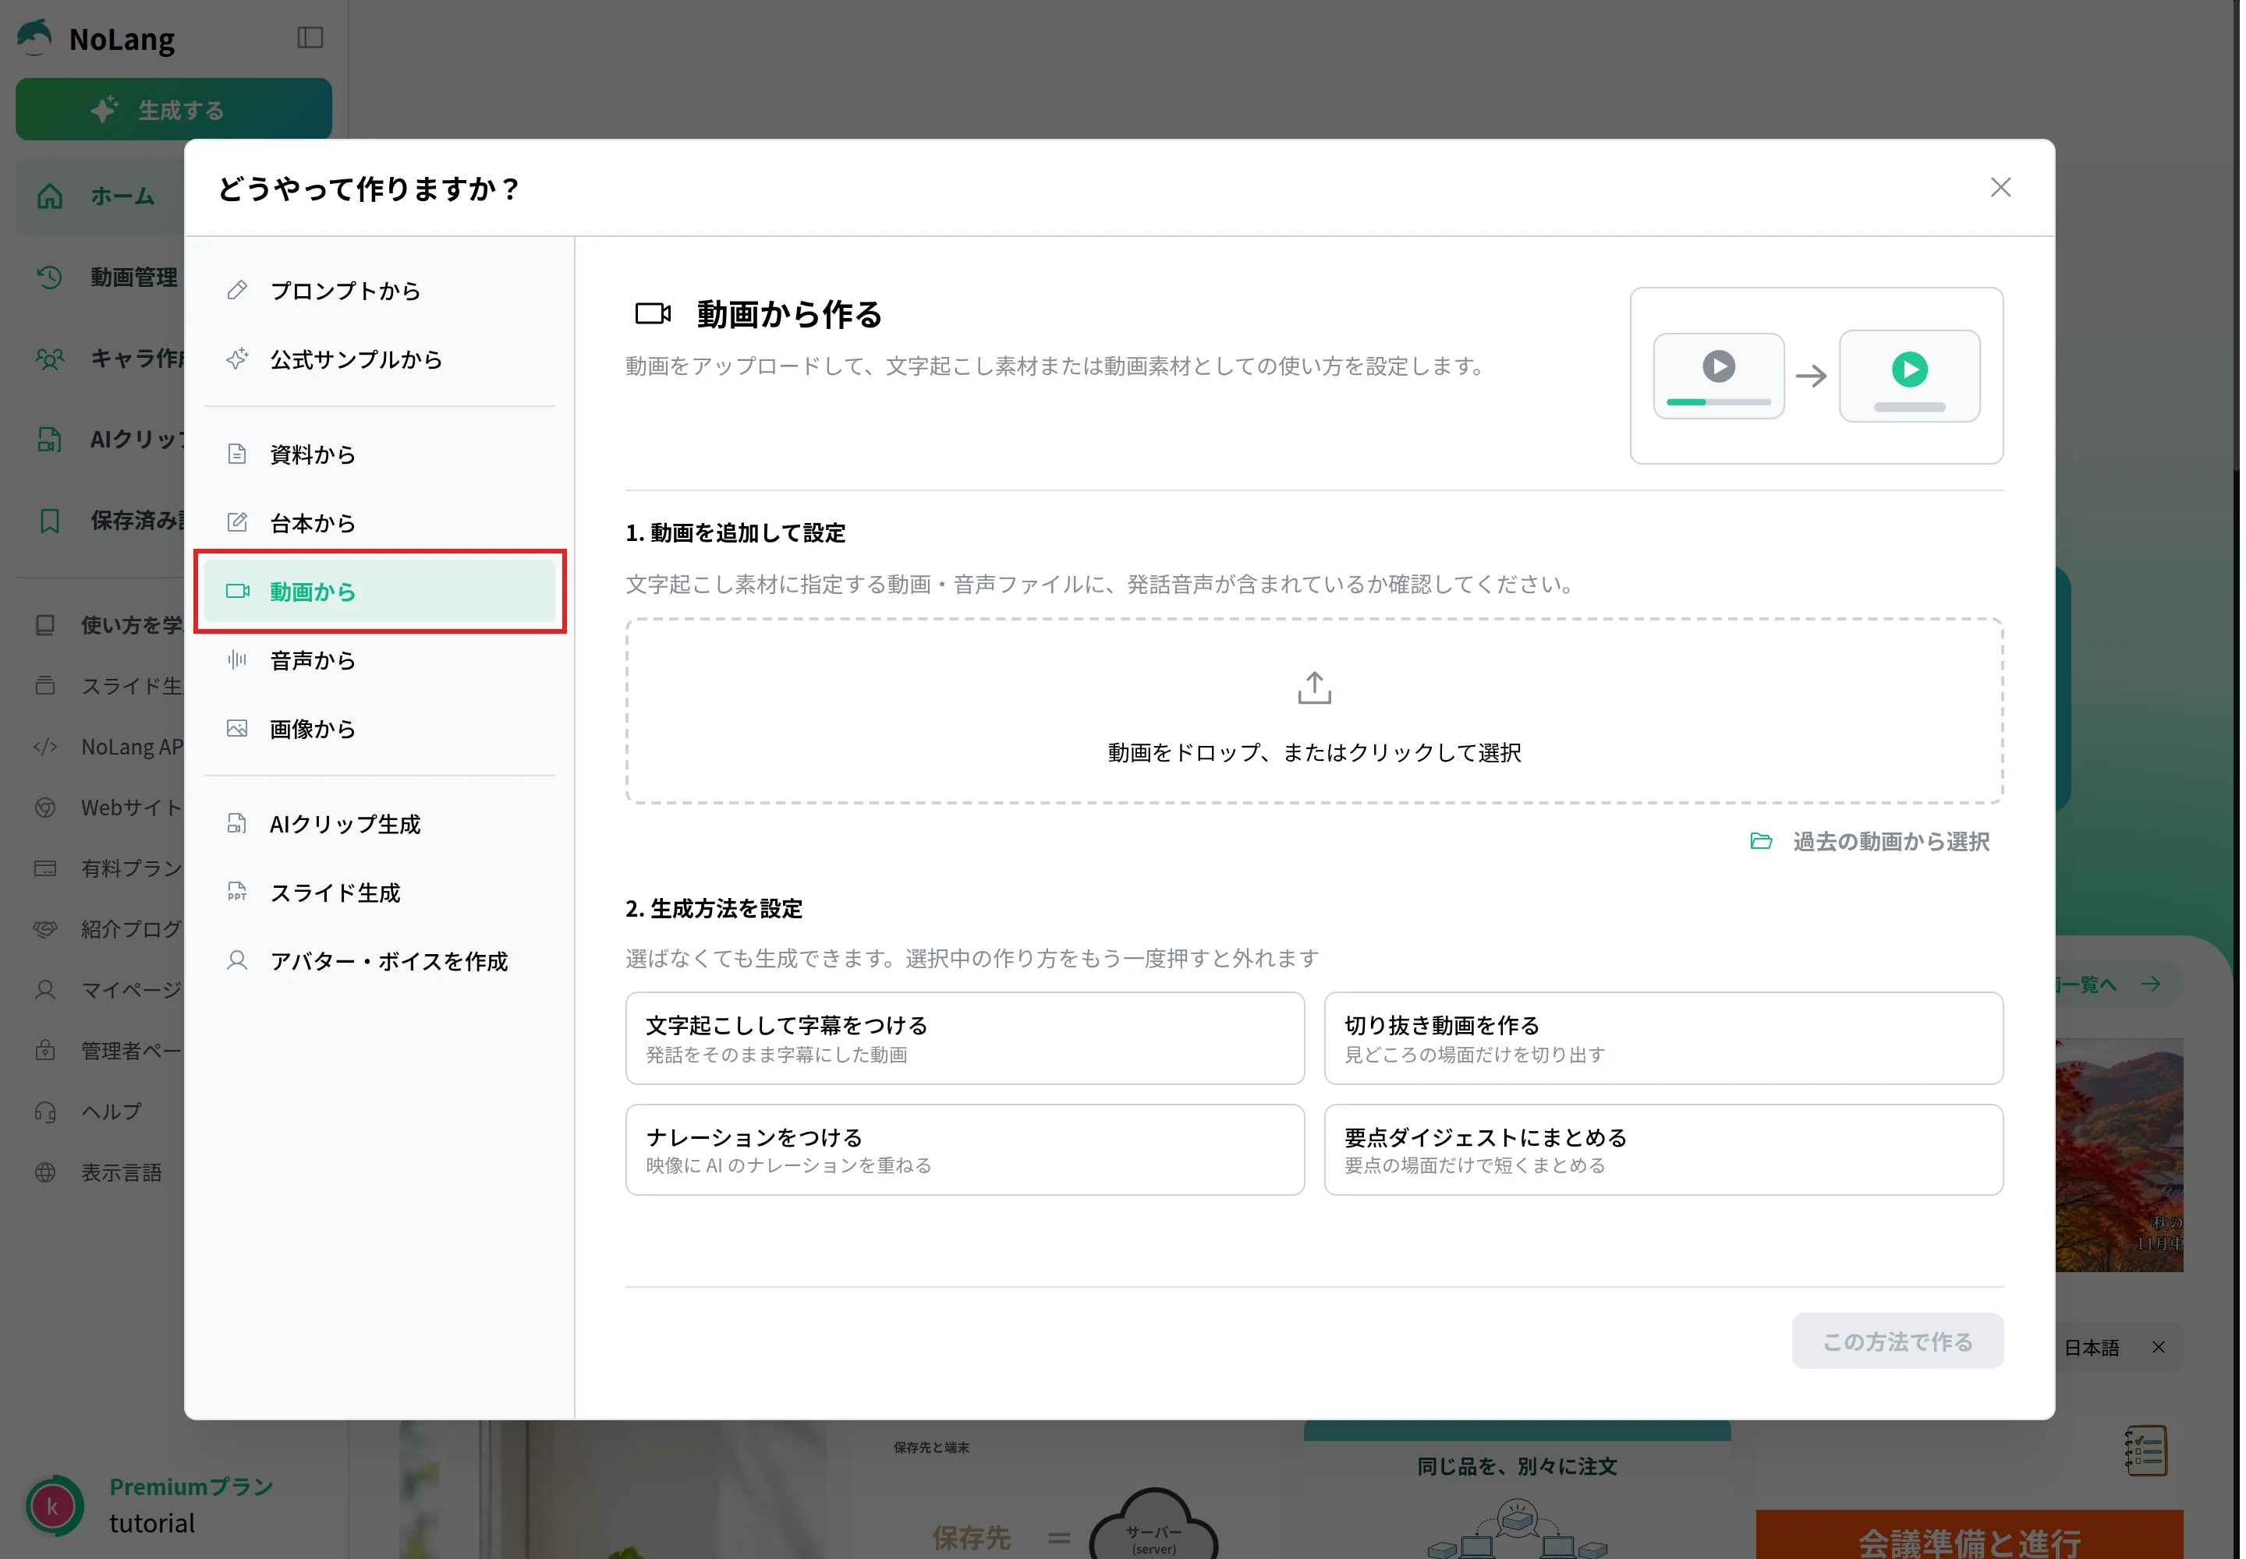
Task: Open スライド生成 in dialog list
Action: pyautogui.click(x=379, y=892)
